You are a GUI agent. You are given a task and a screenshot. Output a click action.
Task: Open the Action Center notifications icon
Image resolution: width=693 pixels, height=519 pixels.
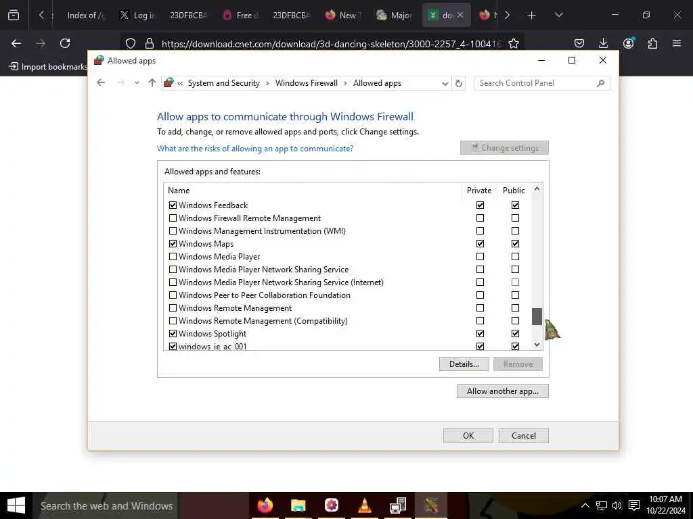point(634,505)
